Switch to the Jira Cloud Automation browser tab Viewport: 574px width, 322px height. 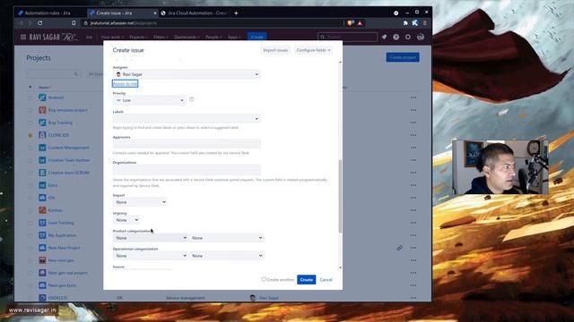(x=195, y=13)
